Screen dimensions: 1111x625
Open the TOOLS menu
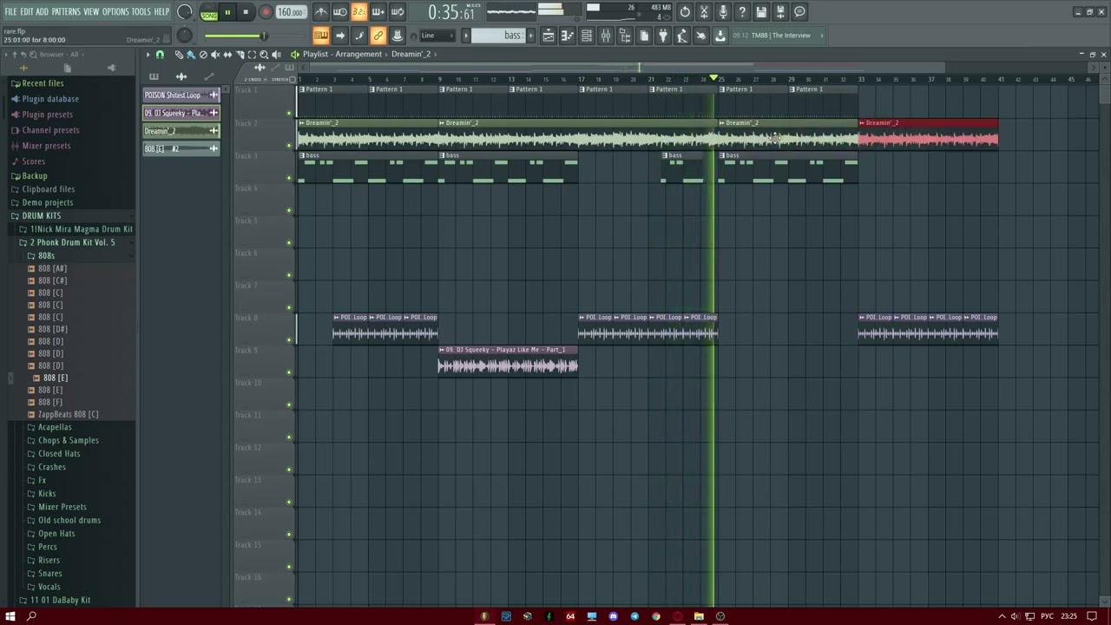141,12
